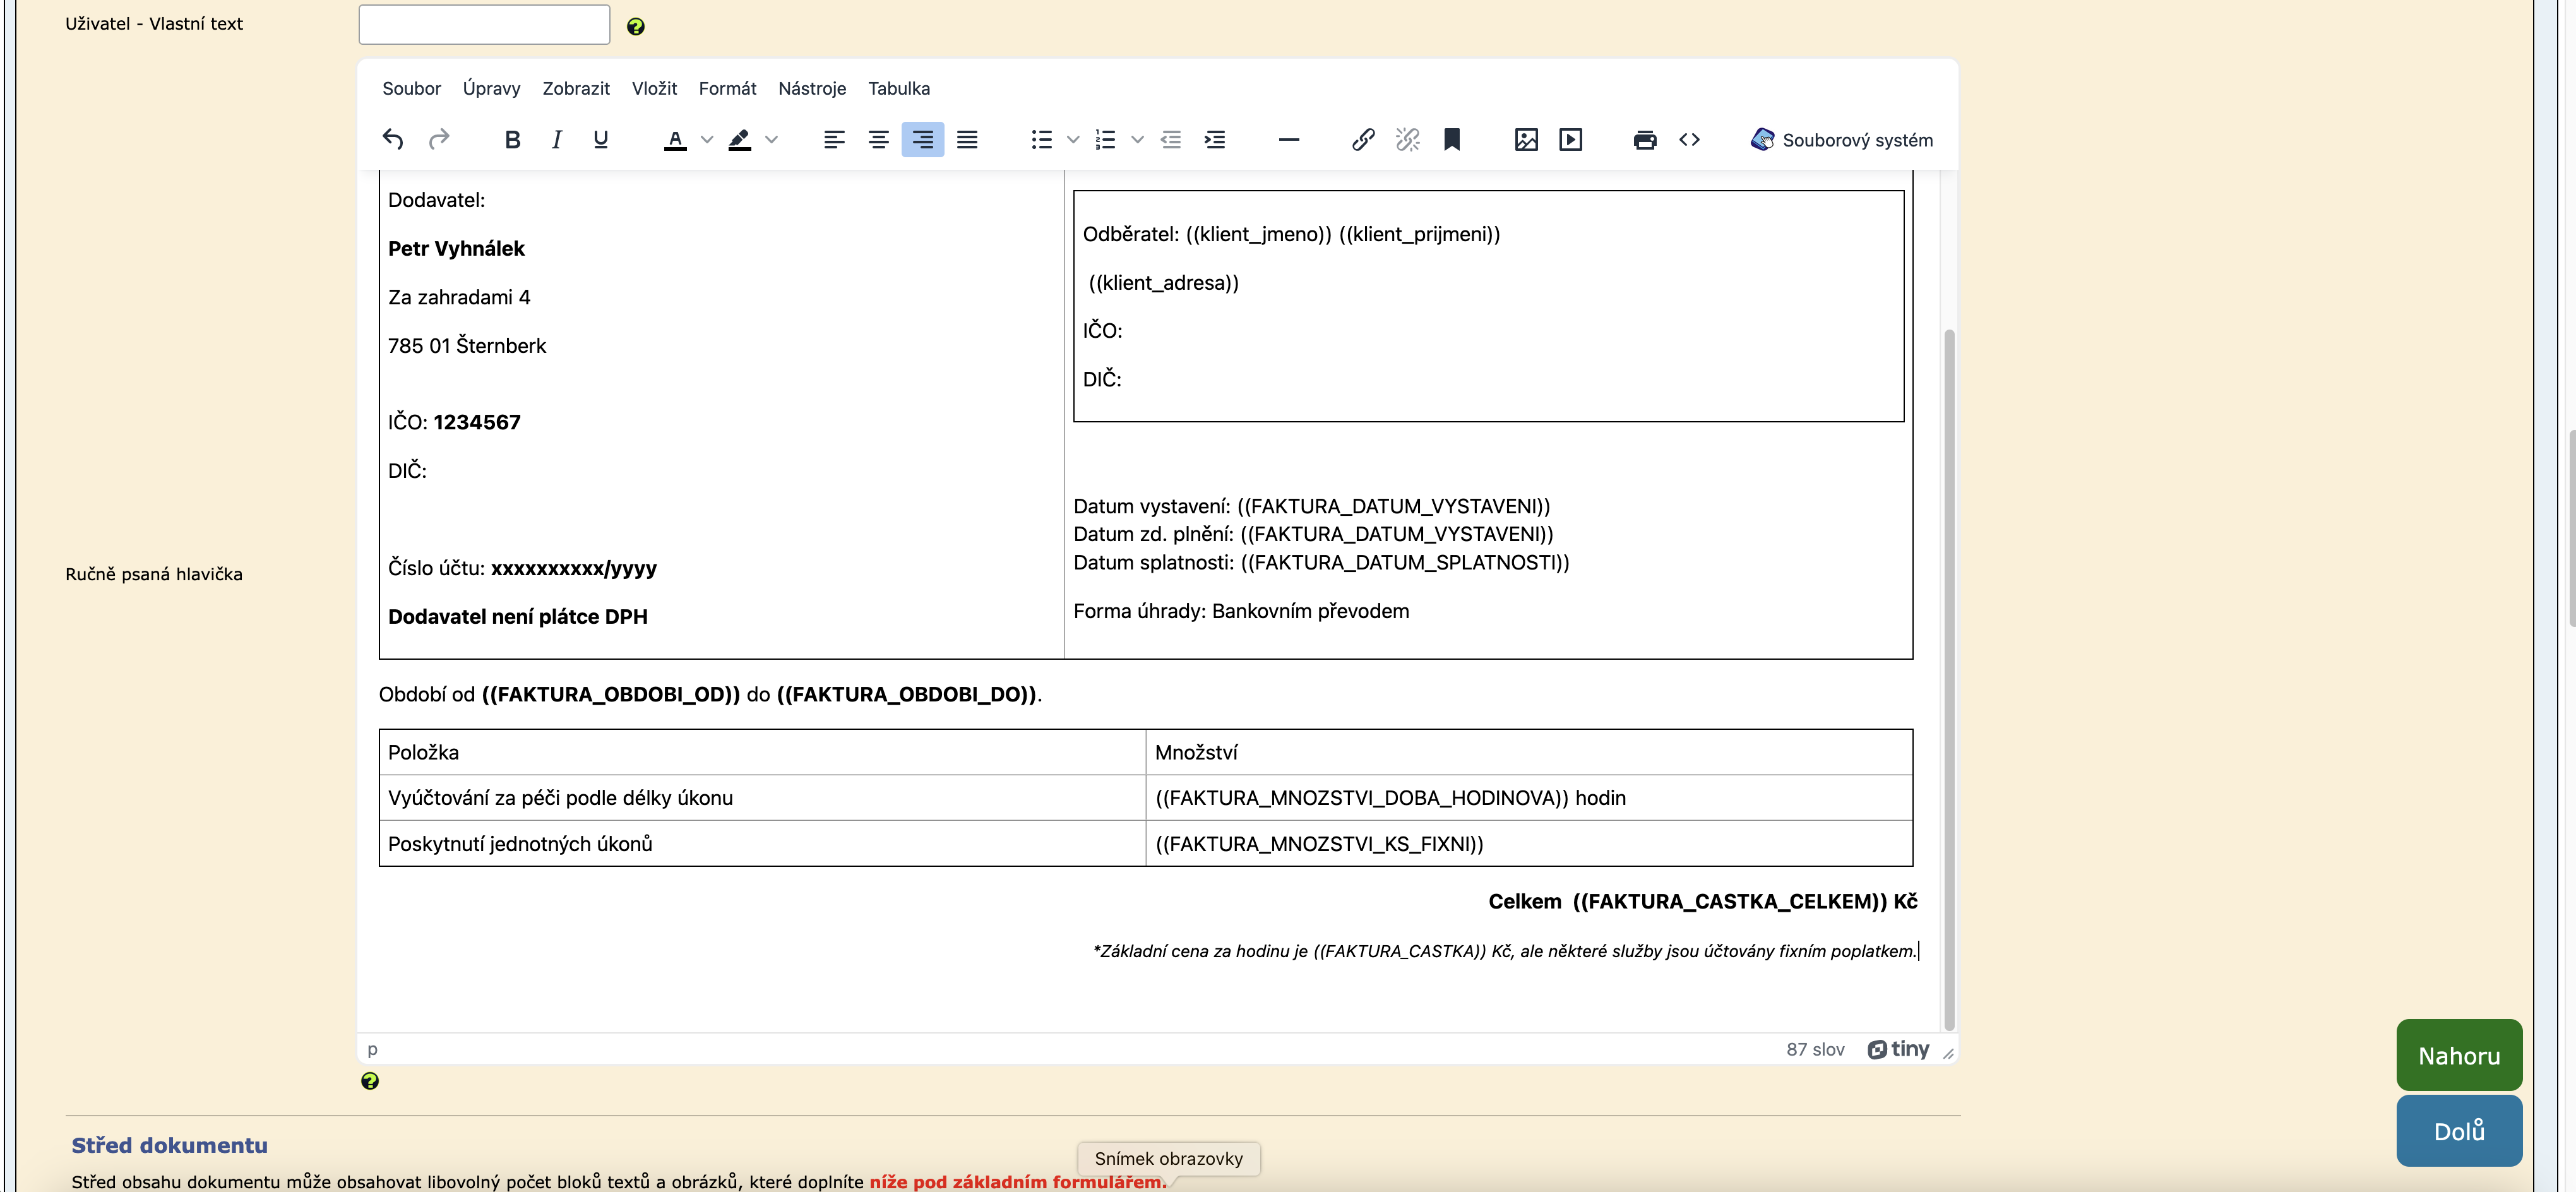Click the redo arrow icon
The width and height of the screenshot is (2576, 1192).
438,140
